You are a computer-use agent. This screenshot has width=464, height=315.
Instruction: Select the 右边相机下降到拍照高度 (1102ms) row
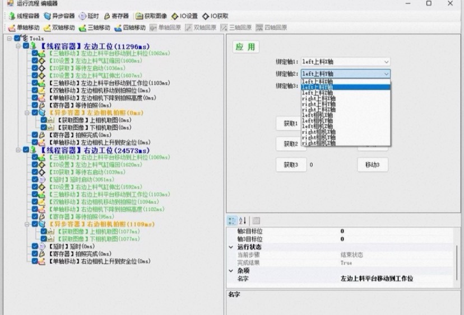pos(106,209)
